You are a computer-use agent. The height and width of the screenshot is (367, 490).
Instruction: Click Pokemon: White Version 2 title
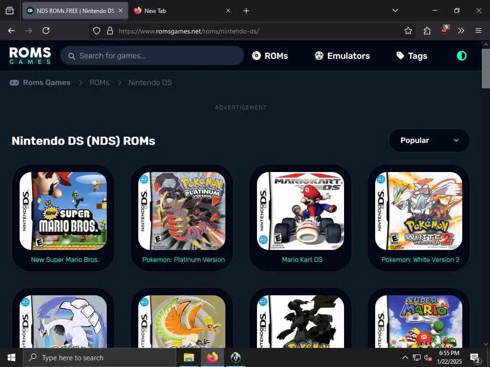click(x=420, y=259)
